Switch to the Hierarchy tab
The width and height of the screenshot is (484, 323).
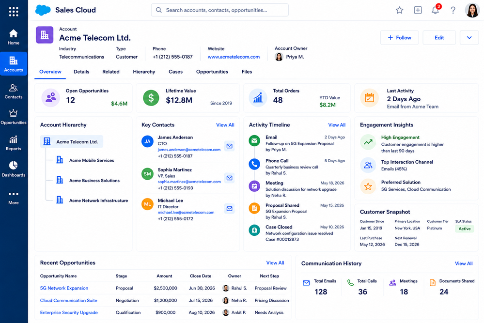click(x=144, y=72)
